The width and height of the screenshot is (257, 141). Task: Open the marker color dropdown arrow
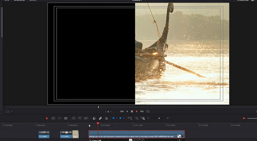pyautogui.click(x=123, y=118)
